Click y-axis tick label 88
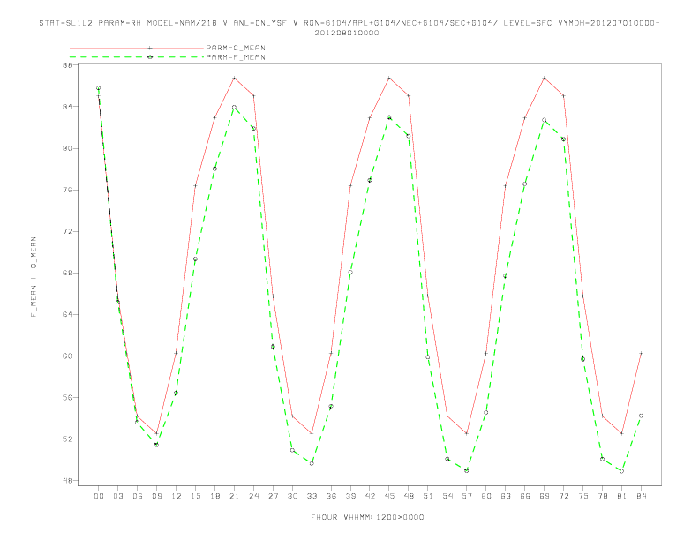The image size is (699, 540). [67, 65]
